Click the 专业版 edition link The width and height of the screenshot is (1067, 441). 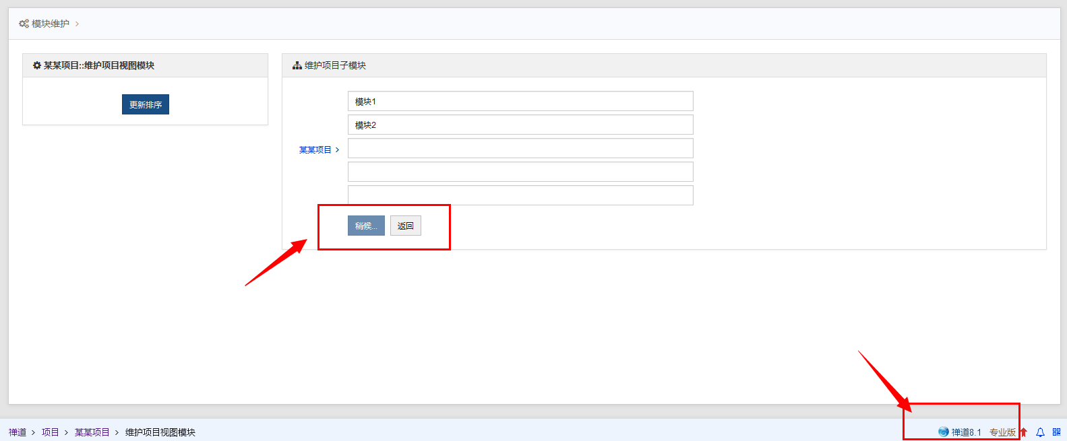point(1002,432)
